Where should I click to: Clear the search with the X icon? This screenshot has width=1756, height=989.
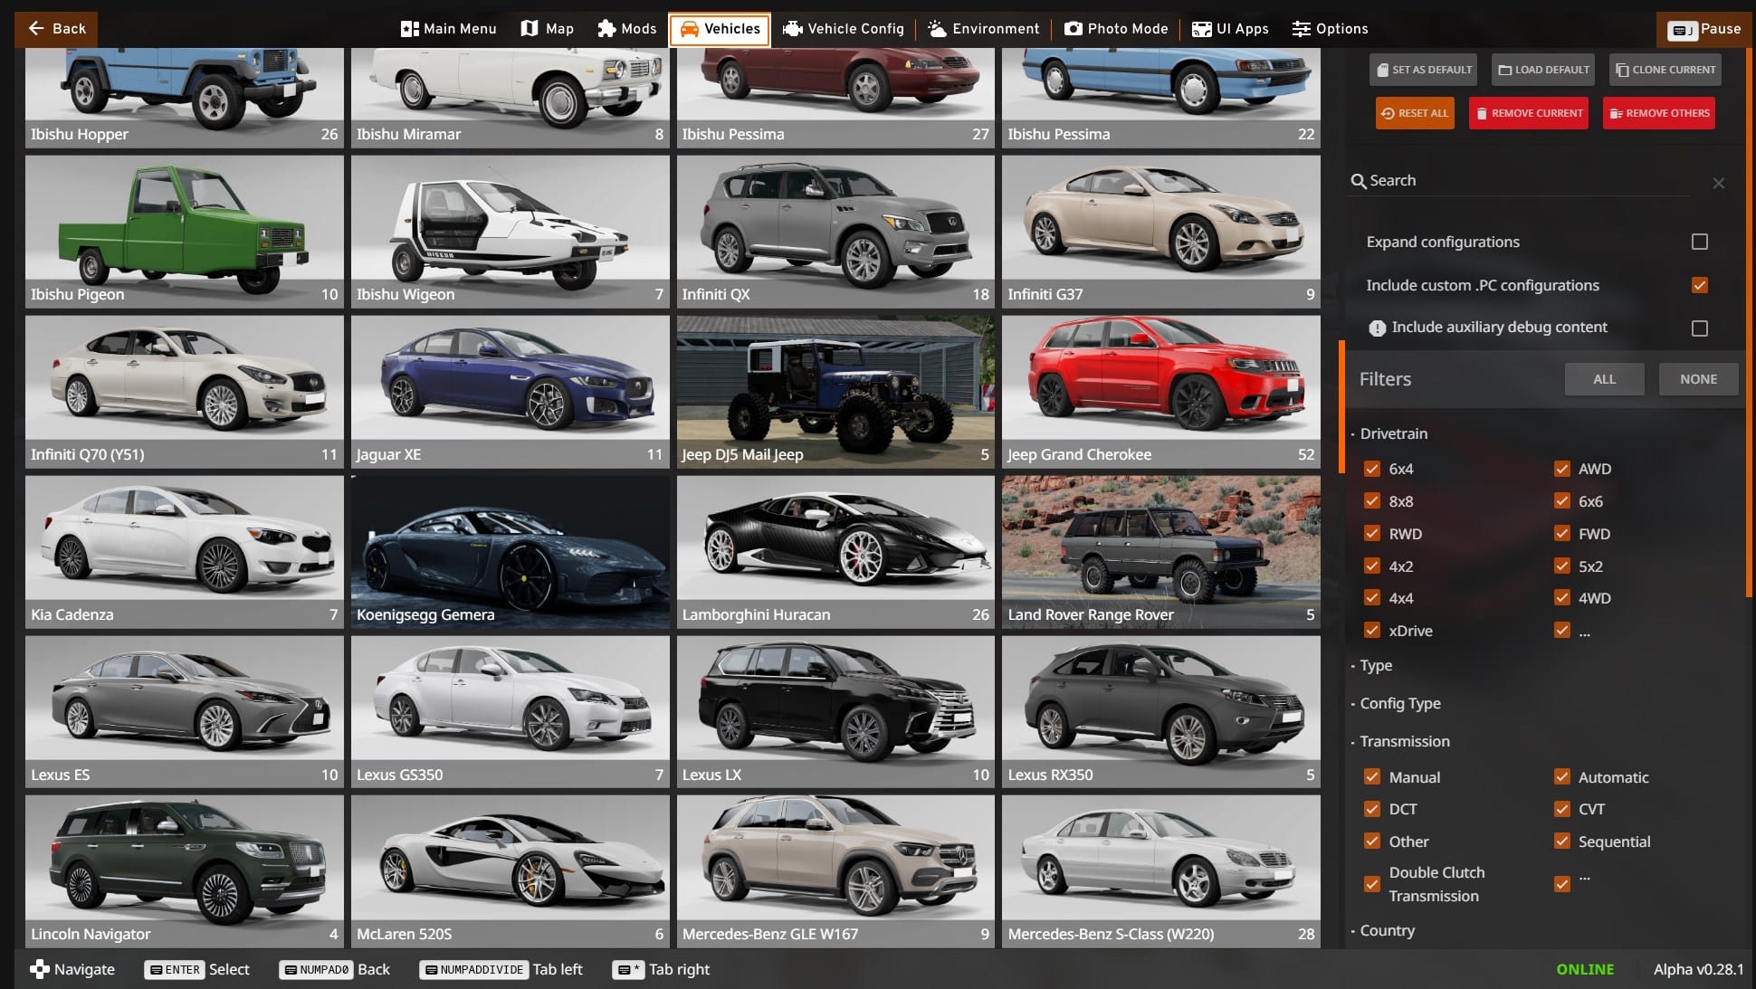click(1718, 183)
